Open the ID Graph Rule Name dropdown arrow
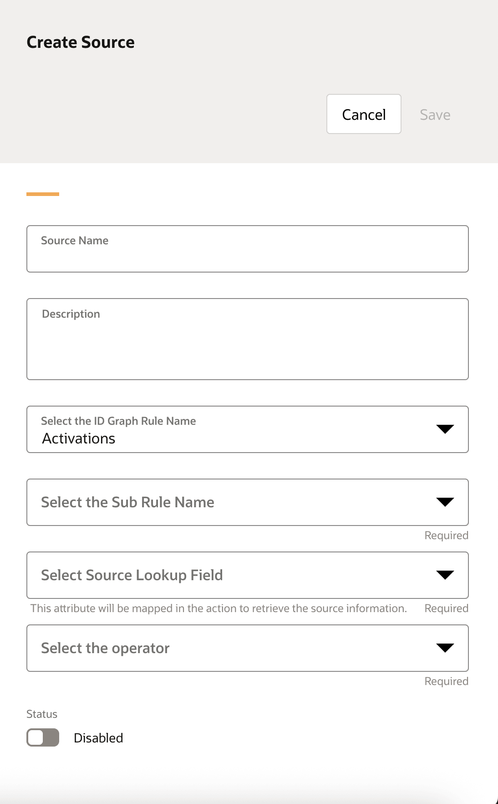This screenshot has height=804, width=498. 445,429
